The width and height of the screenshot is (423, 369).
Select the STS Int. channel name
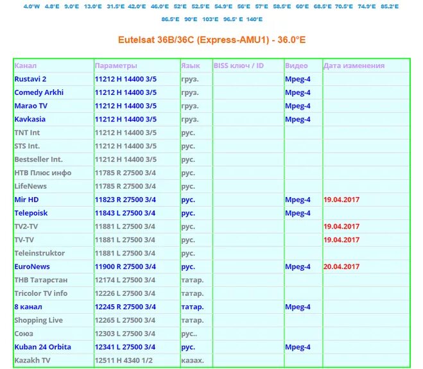pos(27,146)
